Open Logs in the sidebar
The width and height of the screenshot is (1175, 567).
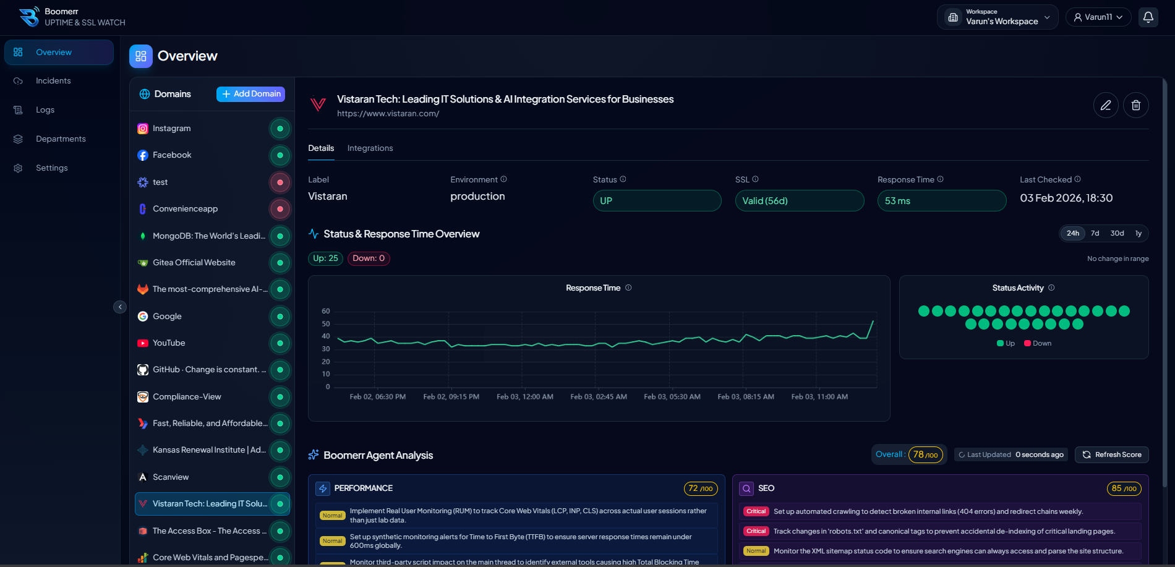coord(45,110)
